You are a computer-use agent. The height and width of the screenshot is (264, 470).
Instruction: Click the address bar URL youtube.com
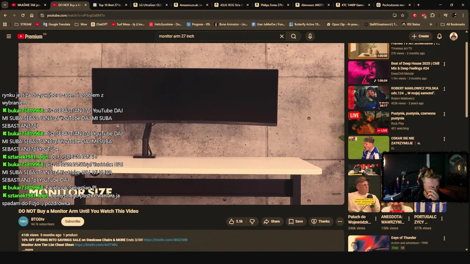pyautogui.click(x=76, y=15)
